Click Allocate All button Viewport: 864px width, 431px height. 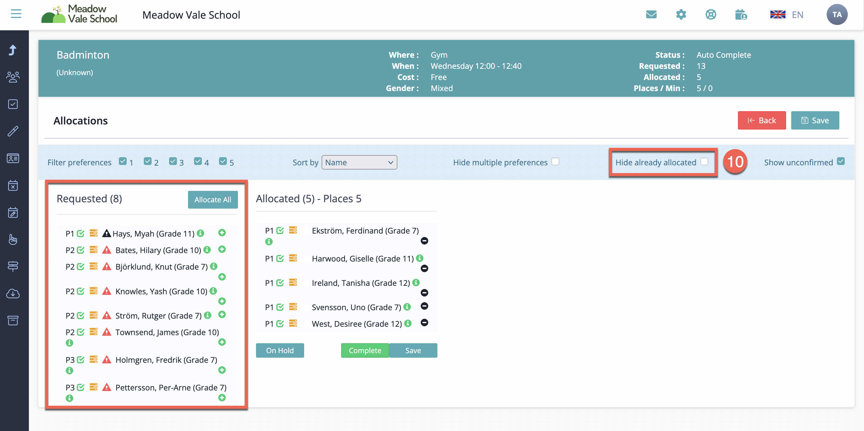(x=213, y=200)
